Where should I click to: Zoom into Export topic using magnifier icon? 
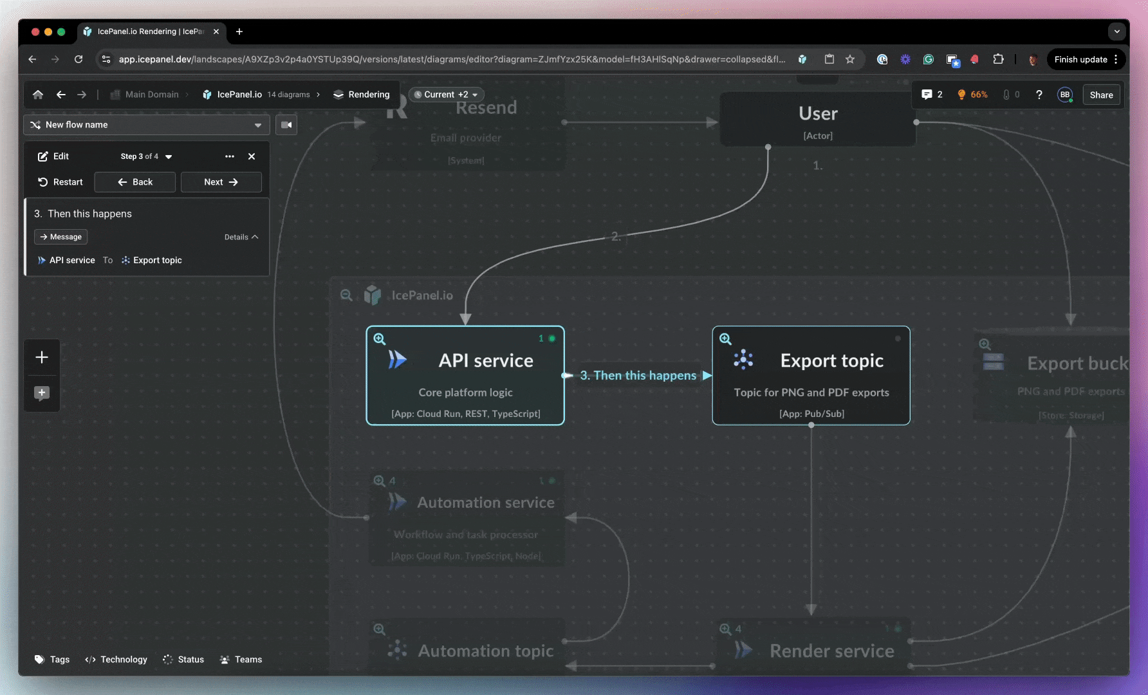click(x=725, y=339)
